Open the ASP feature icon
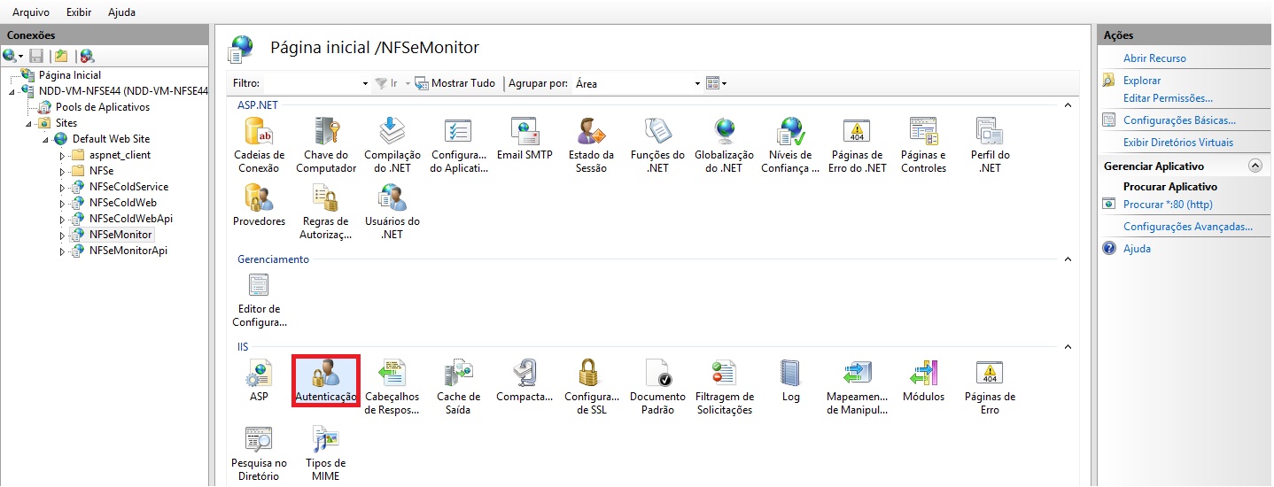Viewport: 1274px width, 487px height. click(259, 381)
